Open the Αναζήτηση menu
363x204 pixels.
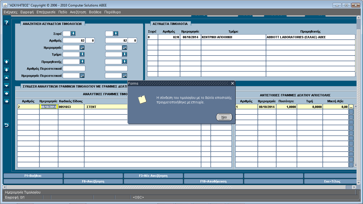[x=78, y=12]
